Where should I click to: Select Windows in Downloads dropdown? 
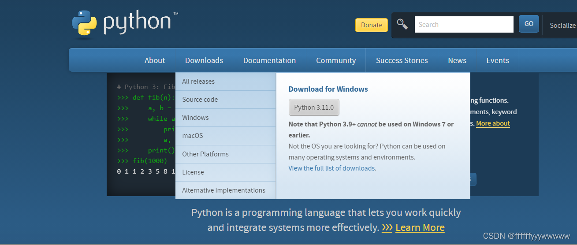click(x=226, y=118)
